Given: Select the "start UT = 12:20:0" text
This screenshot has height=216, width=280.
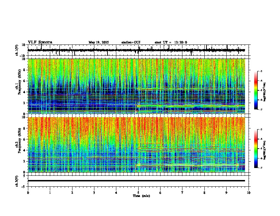Looking at the screenshot, I should [x=171, y=42].
